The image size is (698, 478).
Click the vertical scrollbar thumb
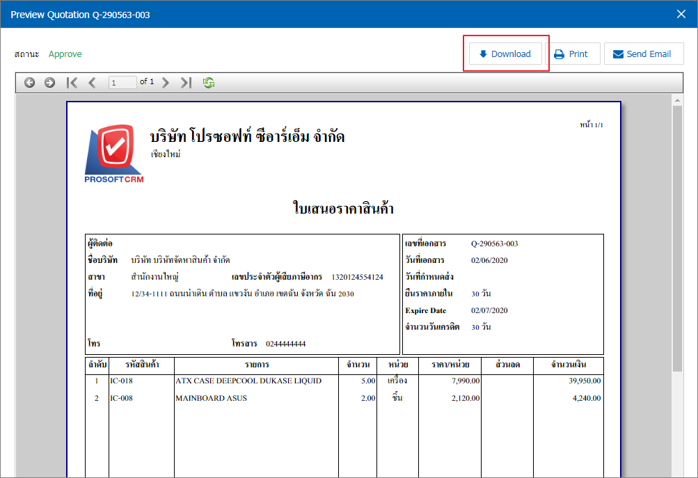coord(677,238)
